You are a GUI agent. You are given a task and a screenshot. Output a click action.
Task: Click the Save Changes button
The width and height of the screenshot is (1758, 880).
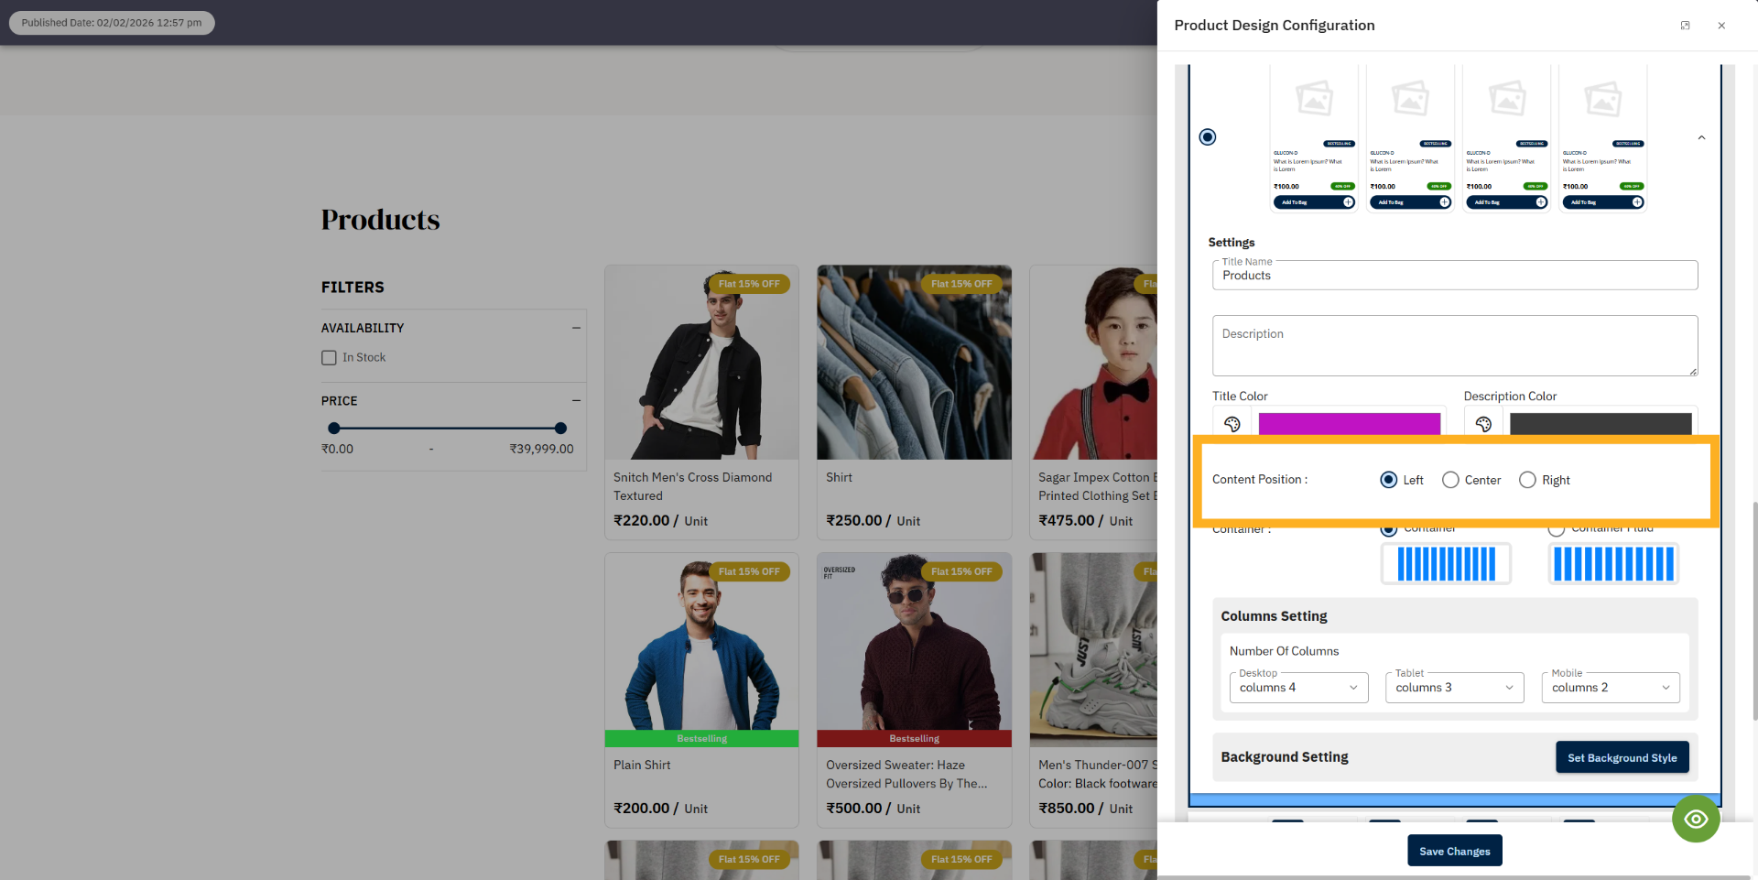click(1454, 851)
